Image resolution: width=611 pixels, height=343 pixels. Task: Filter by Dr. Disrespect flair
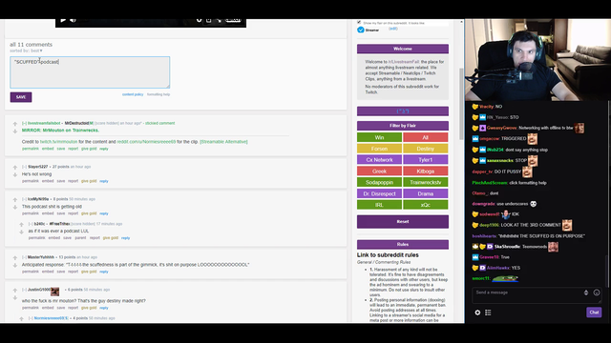tap(379, 193)
